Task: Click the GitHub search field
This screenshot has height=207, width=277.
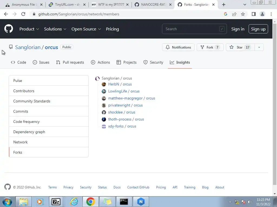Action: point(194,29)
